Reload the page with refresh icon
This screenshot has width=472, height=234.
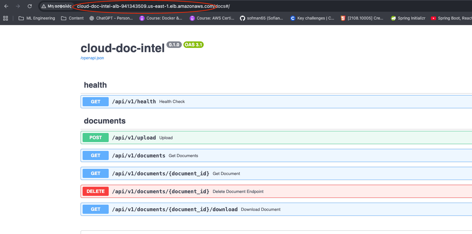(30, 6)
